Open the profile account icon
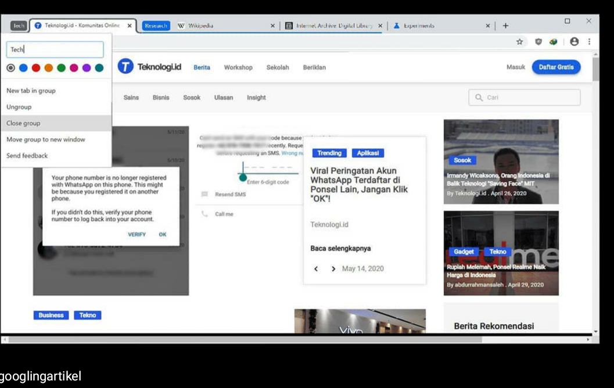Viewport: 614px width, 388px height. pos(574,41)
